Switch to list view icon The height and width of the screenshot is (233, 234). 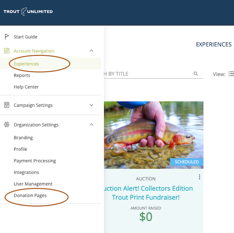[231, 74]
